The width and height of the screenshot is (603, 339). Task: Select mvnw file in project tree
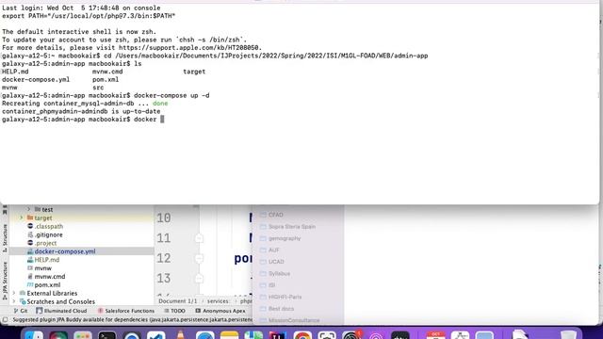43,268
